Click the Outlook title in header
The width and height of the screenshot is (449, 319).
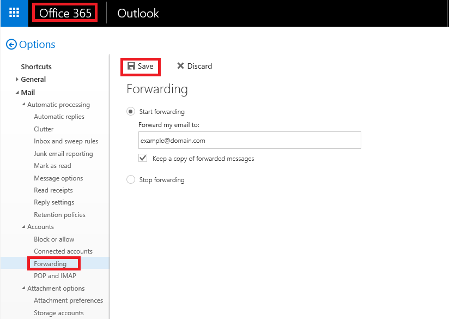138,13
